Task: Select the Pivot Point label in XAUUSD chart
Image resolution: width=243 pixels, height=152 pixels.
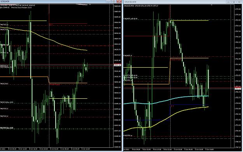Action: coord(176,59)
